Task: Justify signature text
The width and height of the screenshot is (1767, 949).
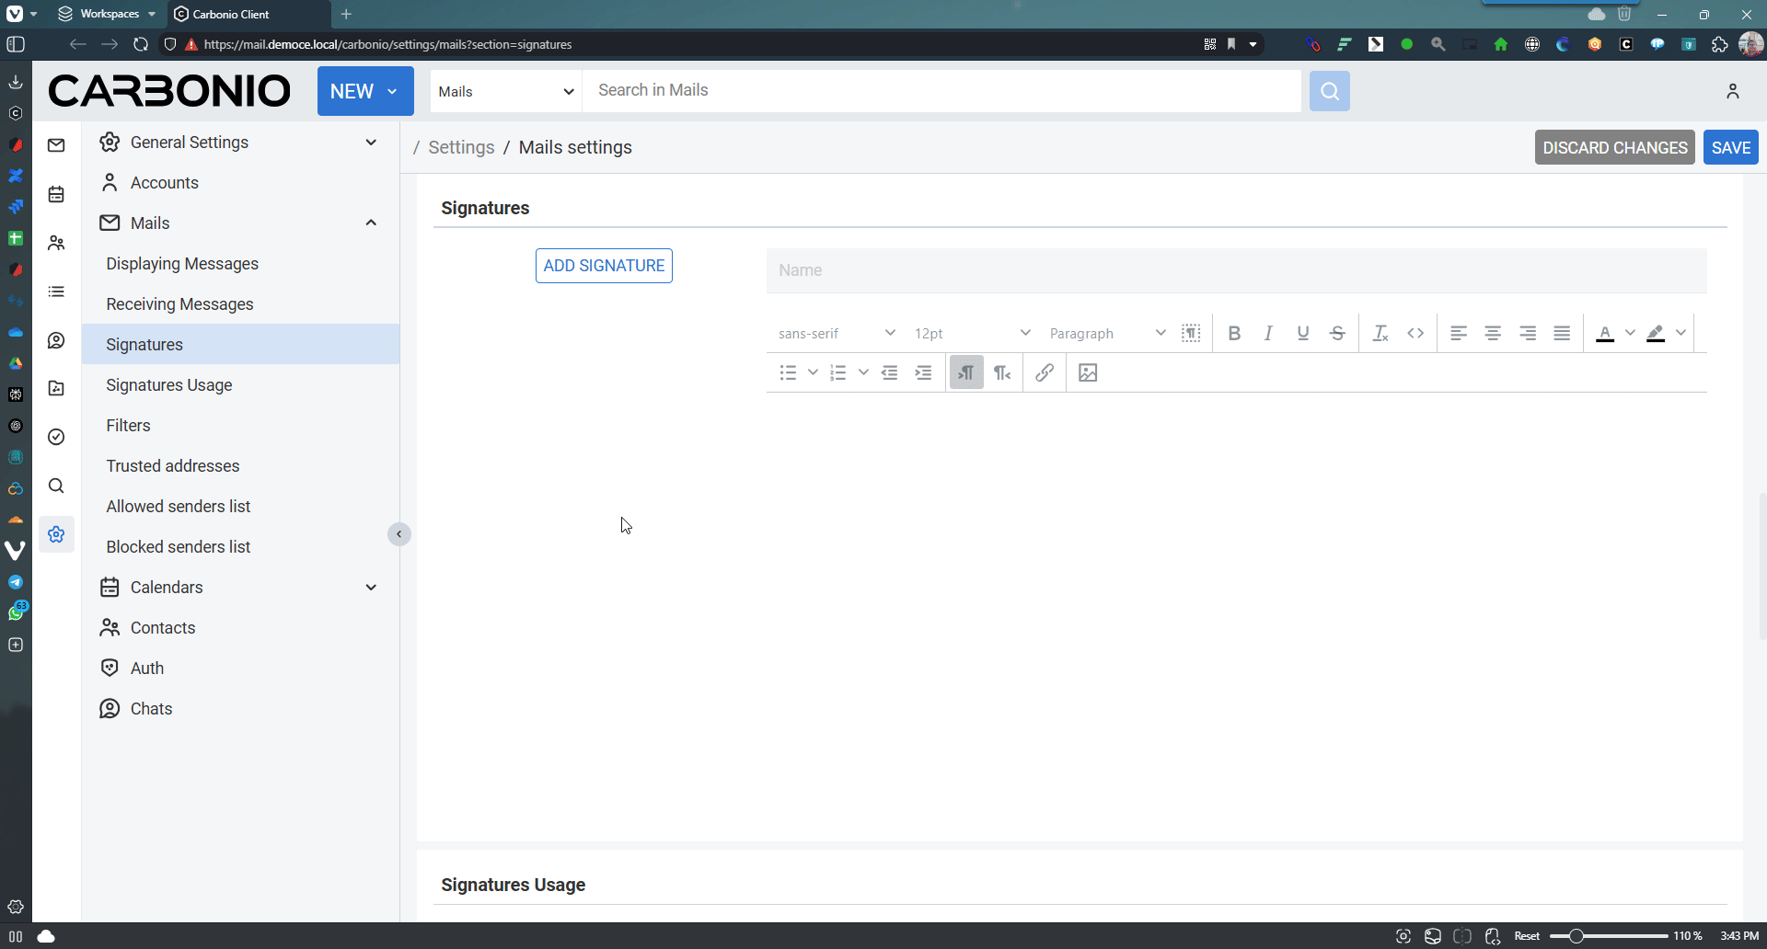Action: (x=1562, y=333)
